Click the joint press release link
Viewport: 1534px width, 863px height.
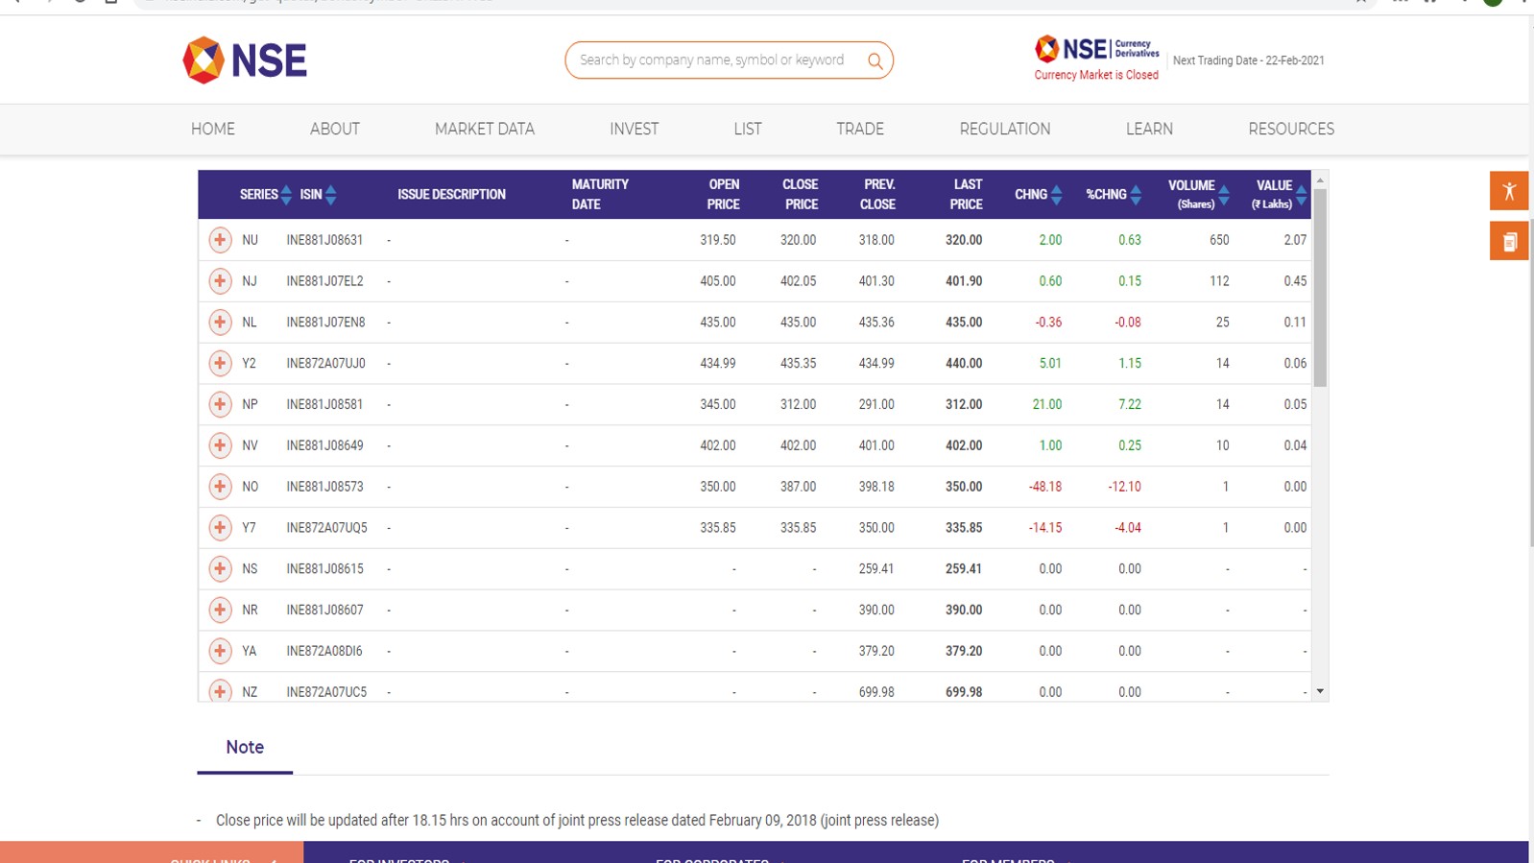coord(879,821)
